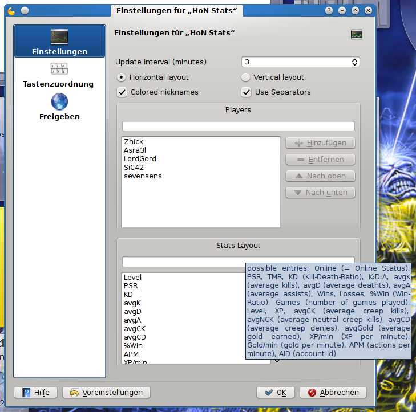
Task: Select %Win in Stats Layout list
Action: 184,346
